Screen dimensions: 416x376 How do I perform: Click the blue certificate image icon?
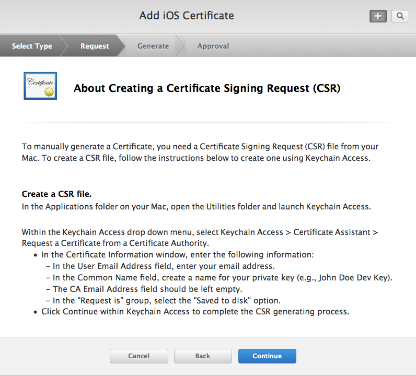[x=40, y=86]
